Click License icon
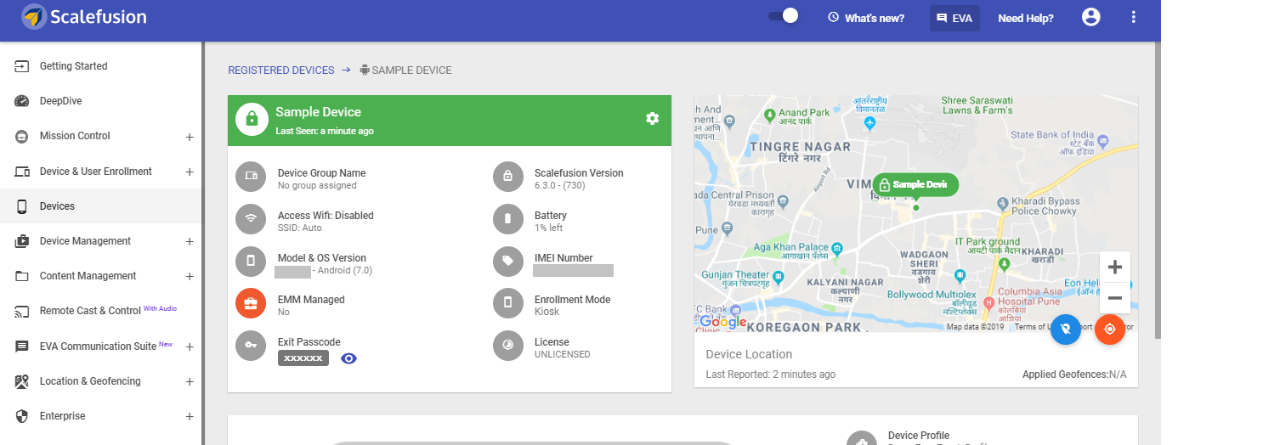1280x445 pixels. [507, 345]
